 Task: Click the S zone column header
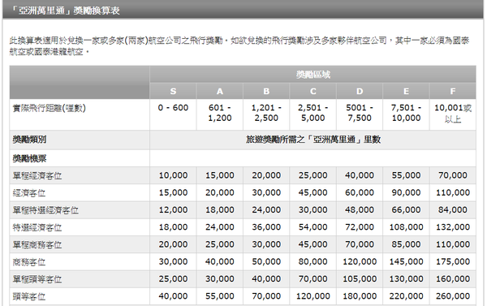[x=173, y=91]
